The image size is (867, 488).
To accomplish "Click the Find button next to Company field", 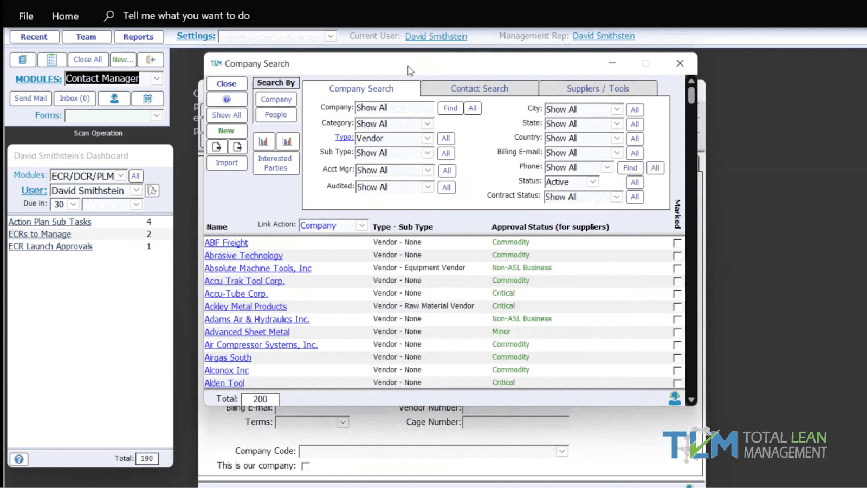I will (x=450, y=108).
